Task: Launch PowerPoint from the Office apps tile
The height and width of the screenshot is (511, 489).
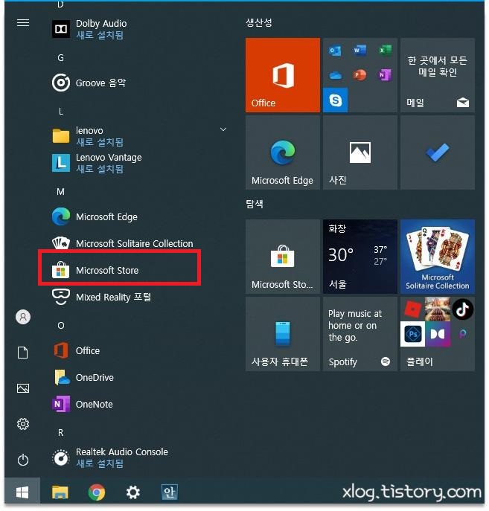Action: click(359, 75)
